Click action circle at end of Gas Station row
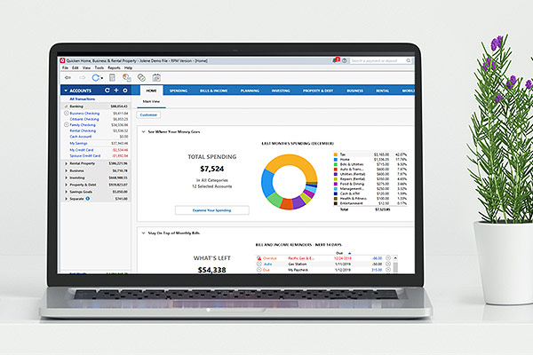 pyautogui.click(x=388, y=264)
